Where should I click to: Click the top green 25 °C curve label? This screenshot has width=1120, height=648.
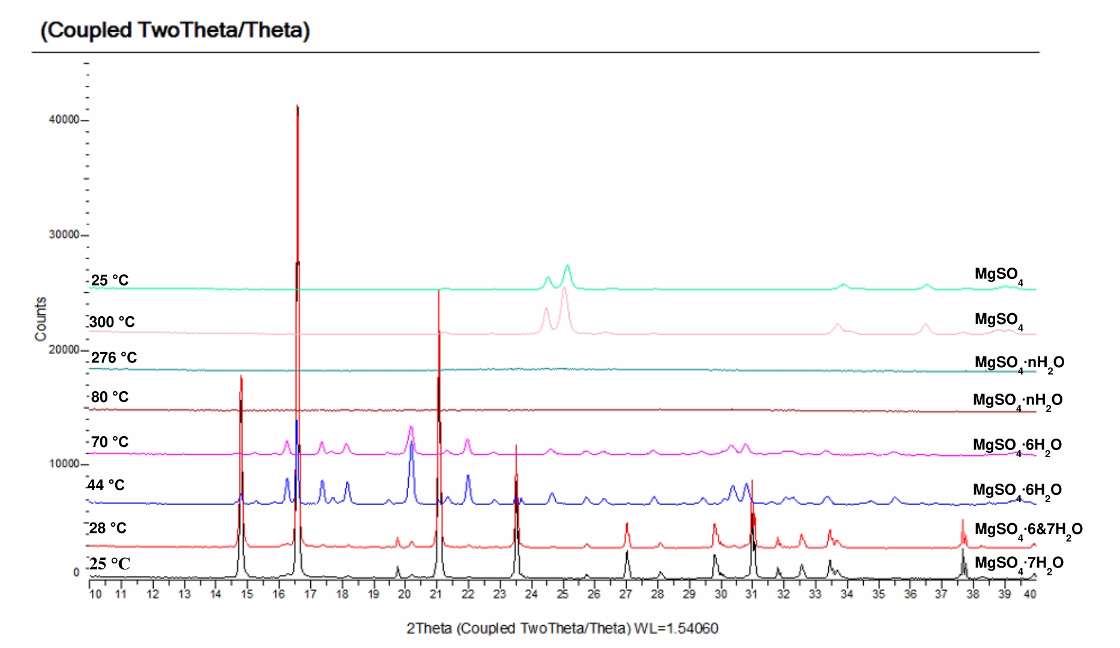[109, 280]
